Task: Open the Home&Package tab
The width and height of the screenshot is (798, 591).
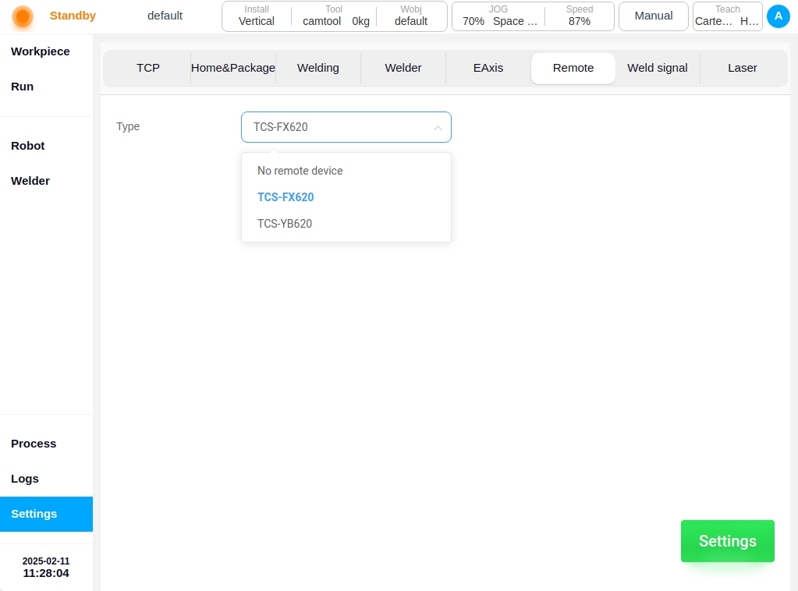Action: coord(233,68)
